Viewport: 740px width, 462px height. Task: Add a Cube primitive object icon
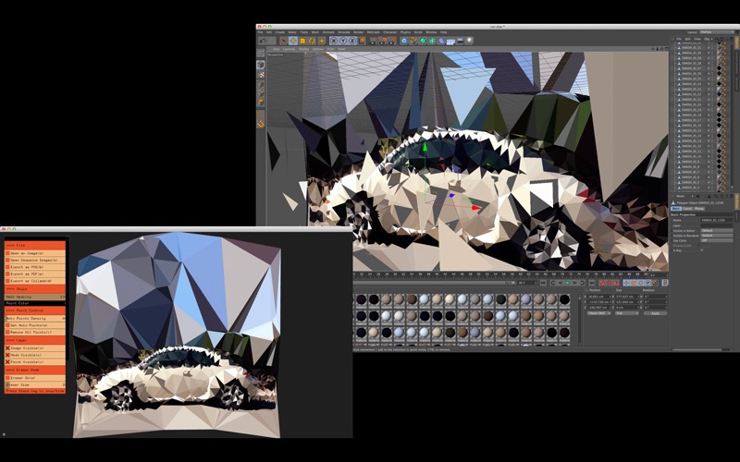404,41
